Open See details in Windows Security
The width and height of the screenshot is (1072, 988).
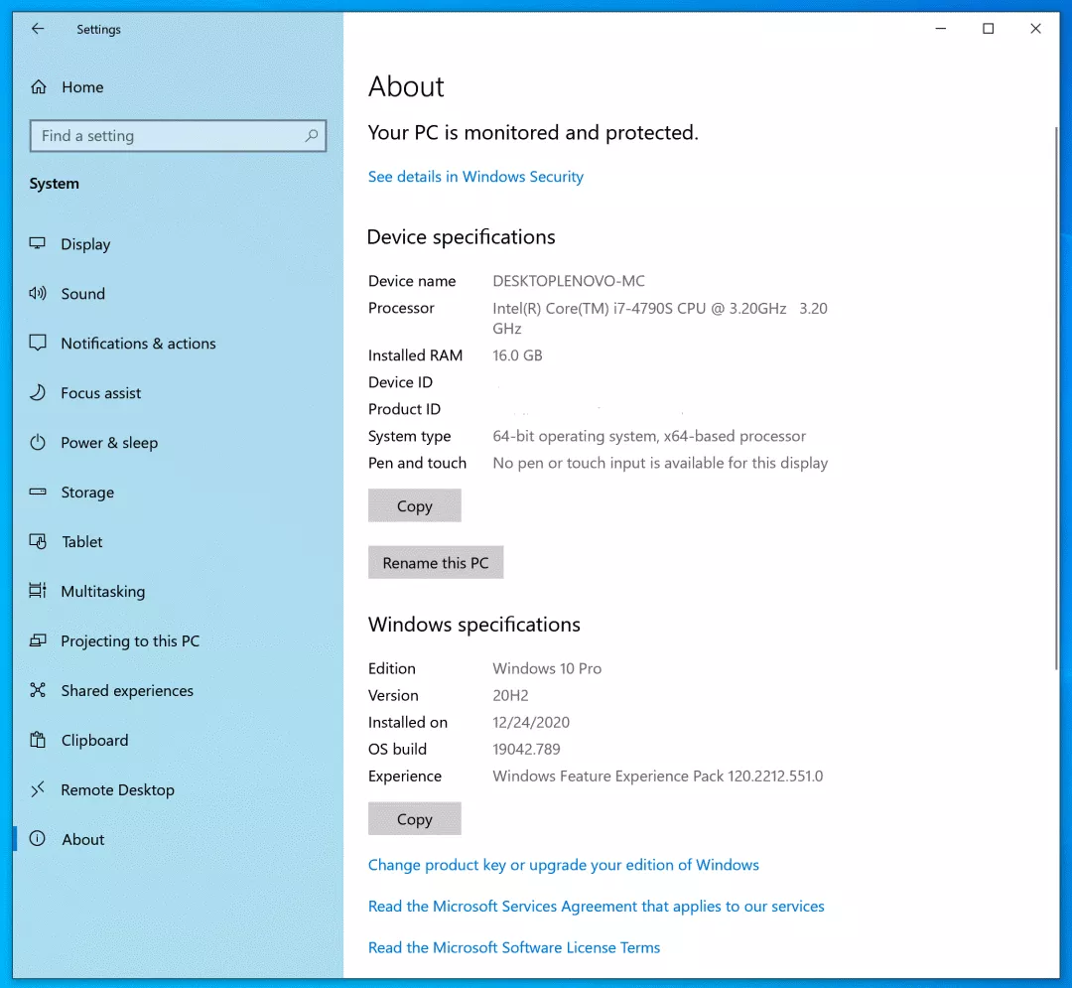pos(475,177)
